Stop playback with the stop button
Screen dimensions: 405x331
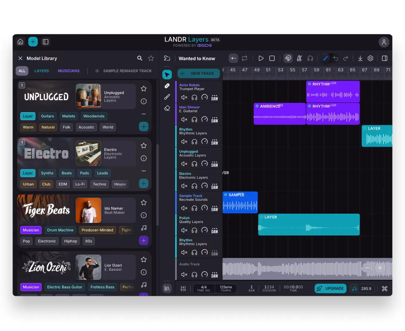[x=272, y=58]
